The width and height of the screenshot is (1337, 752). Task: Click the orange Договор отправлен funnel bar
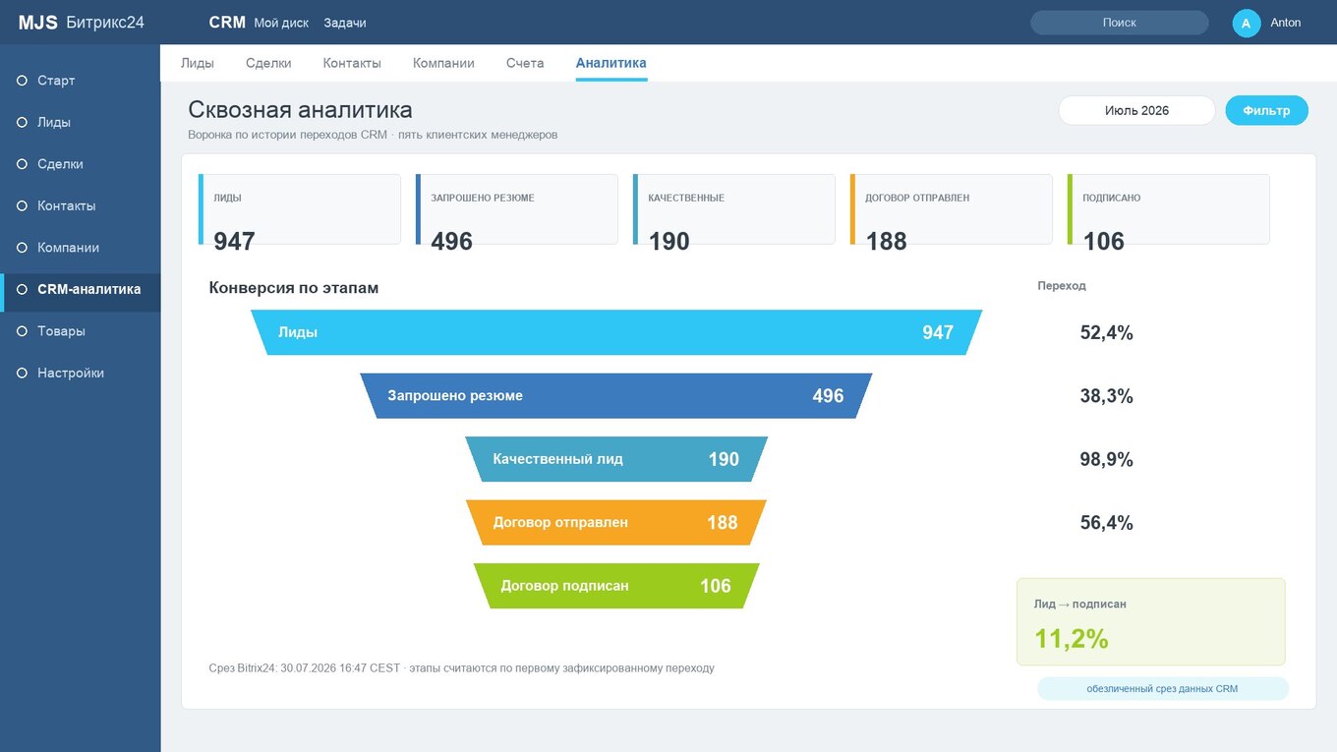pyautogui.click(x=616, y=523)
